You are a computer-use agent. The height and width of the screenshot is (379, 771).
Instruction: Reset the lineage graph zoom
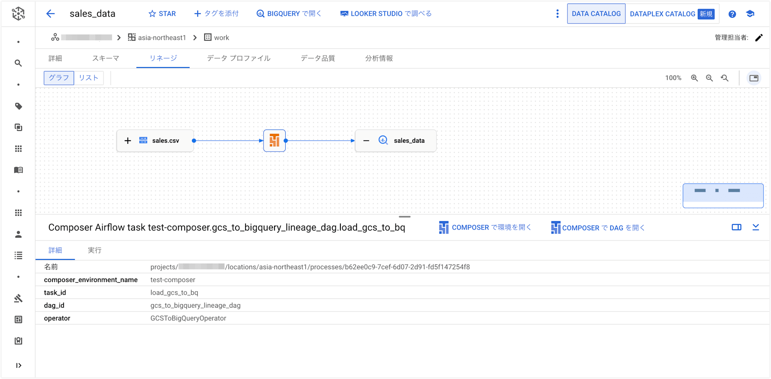pos(725,78)
